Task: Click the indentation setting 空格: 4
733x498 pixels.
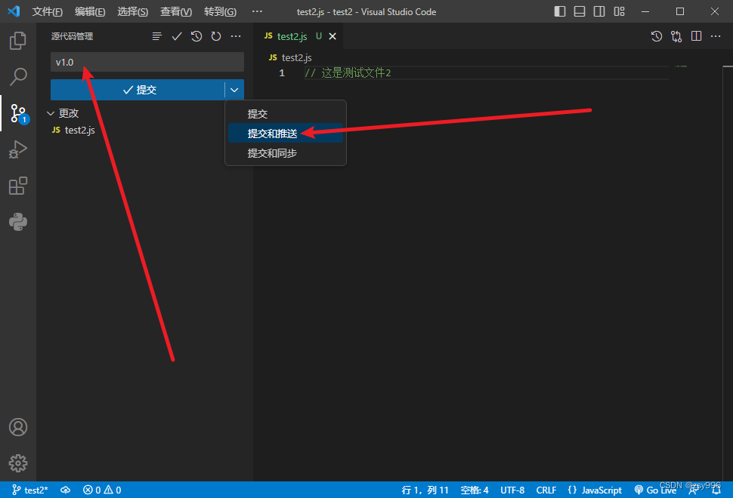Action: tap(475, 490)
